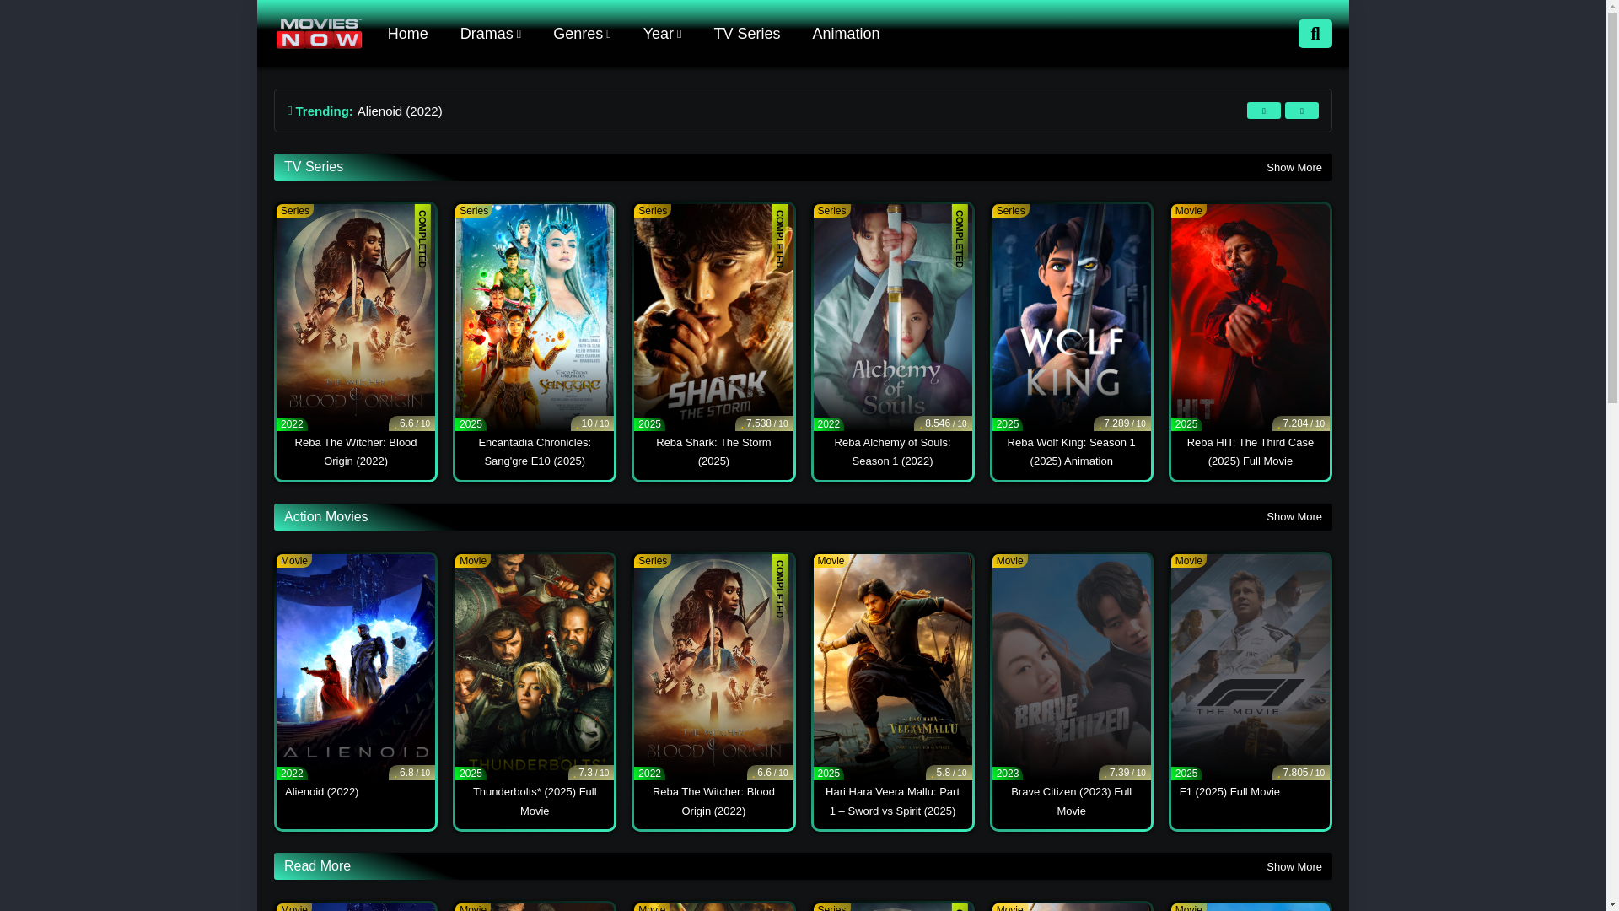Viewport: 1619px width, 911px height.
Task: Click title Reba Shark: The Storm (2025)
Action: (x=713, y=452)
